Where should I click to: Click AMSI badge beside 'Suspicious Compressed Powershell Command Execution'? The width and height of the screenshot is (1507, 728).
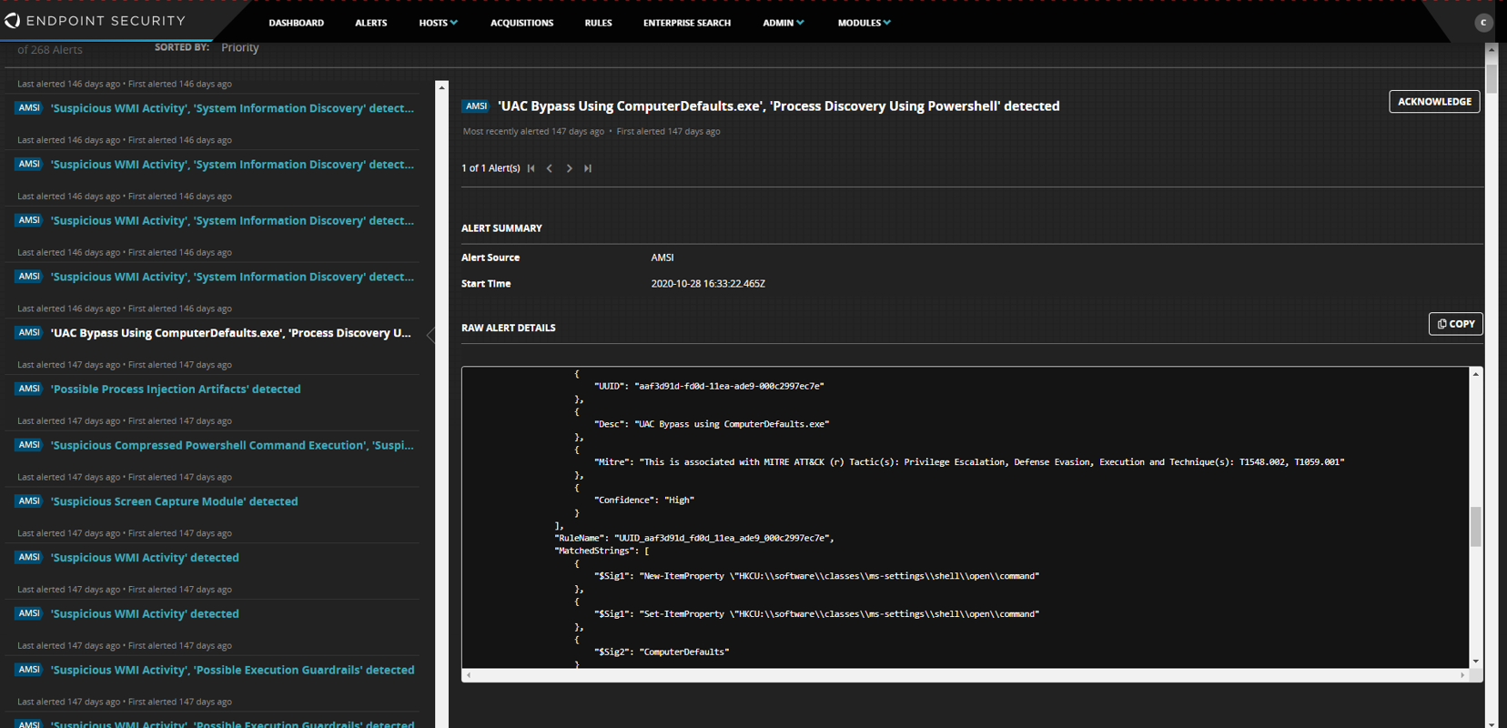pyautogui.click(x=29, y=445)
